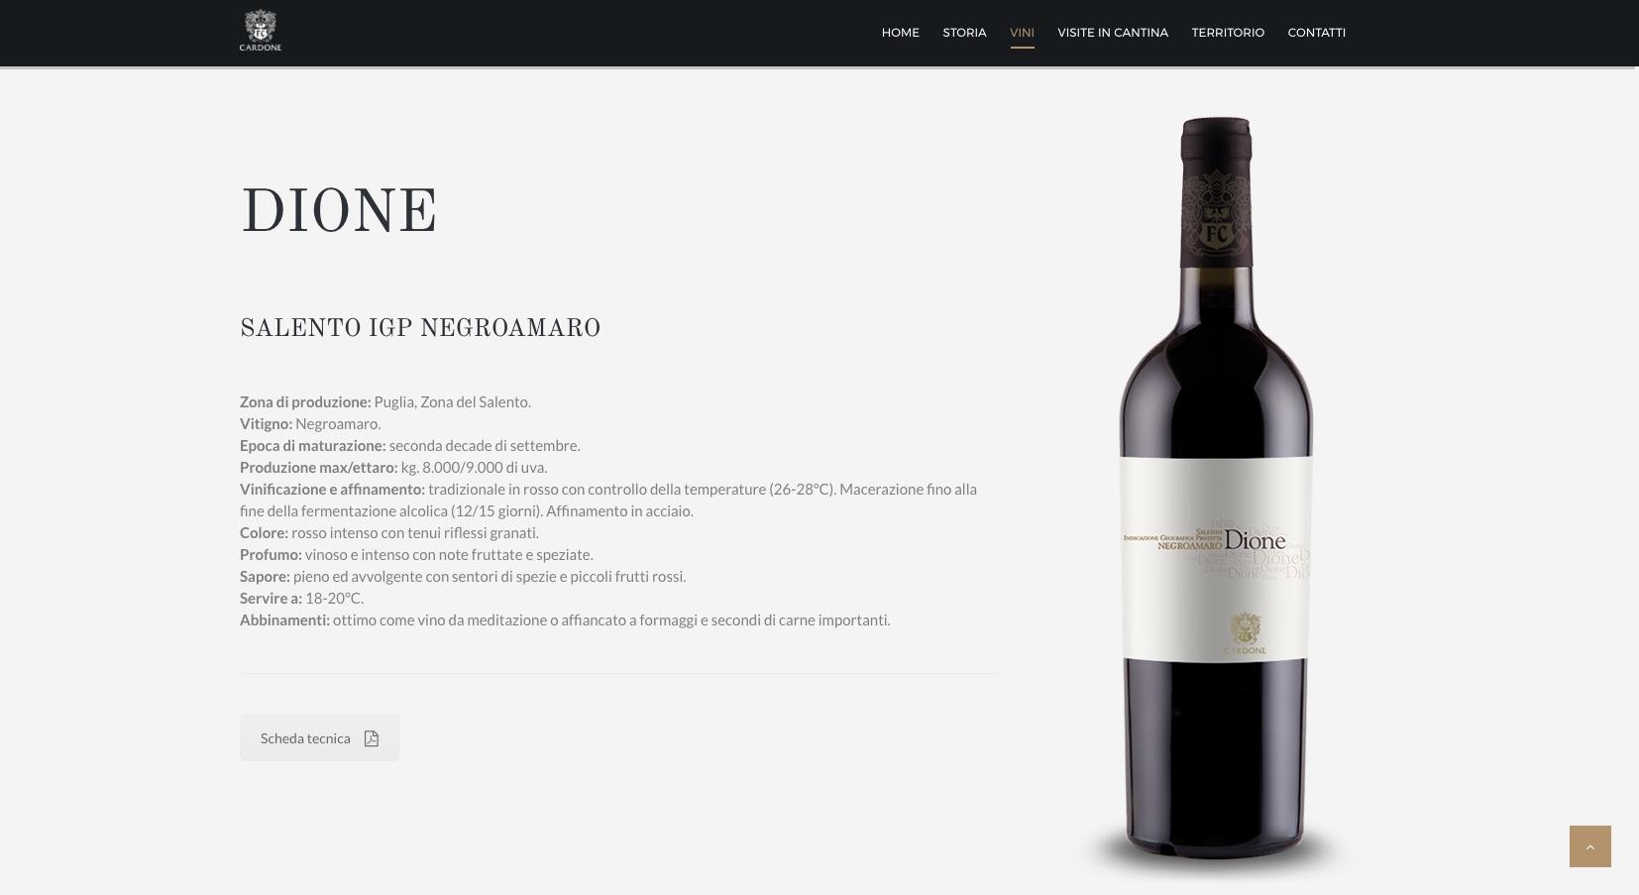Screen dimensions: 1639x895
Task: Click the white Dione bottle label
Action: pos(1216,558)
